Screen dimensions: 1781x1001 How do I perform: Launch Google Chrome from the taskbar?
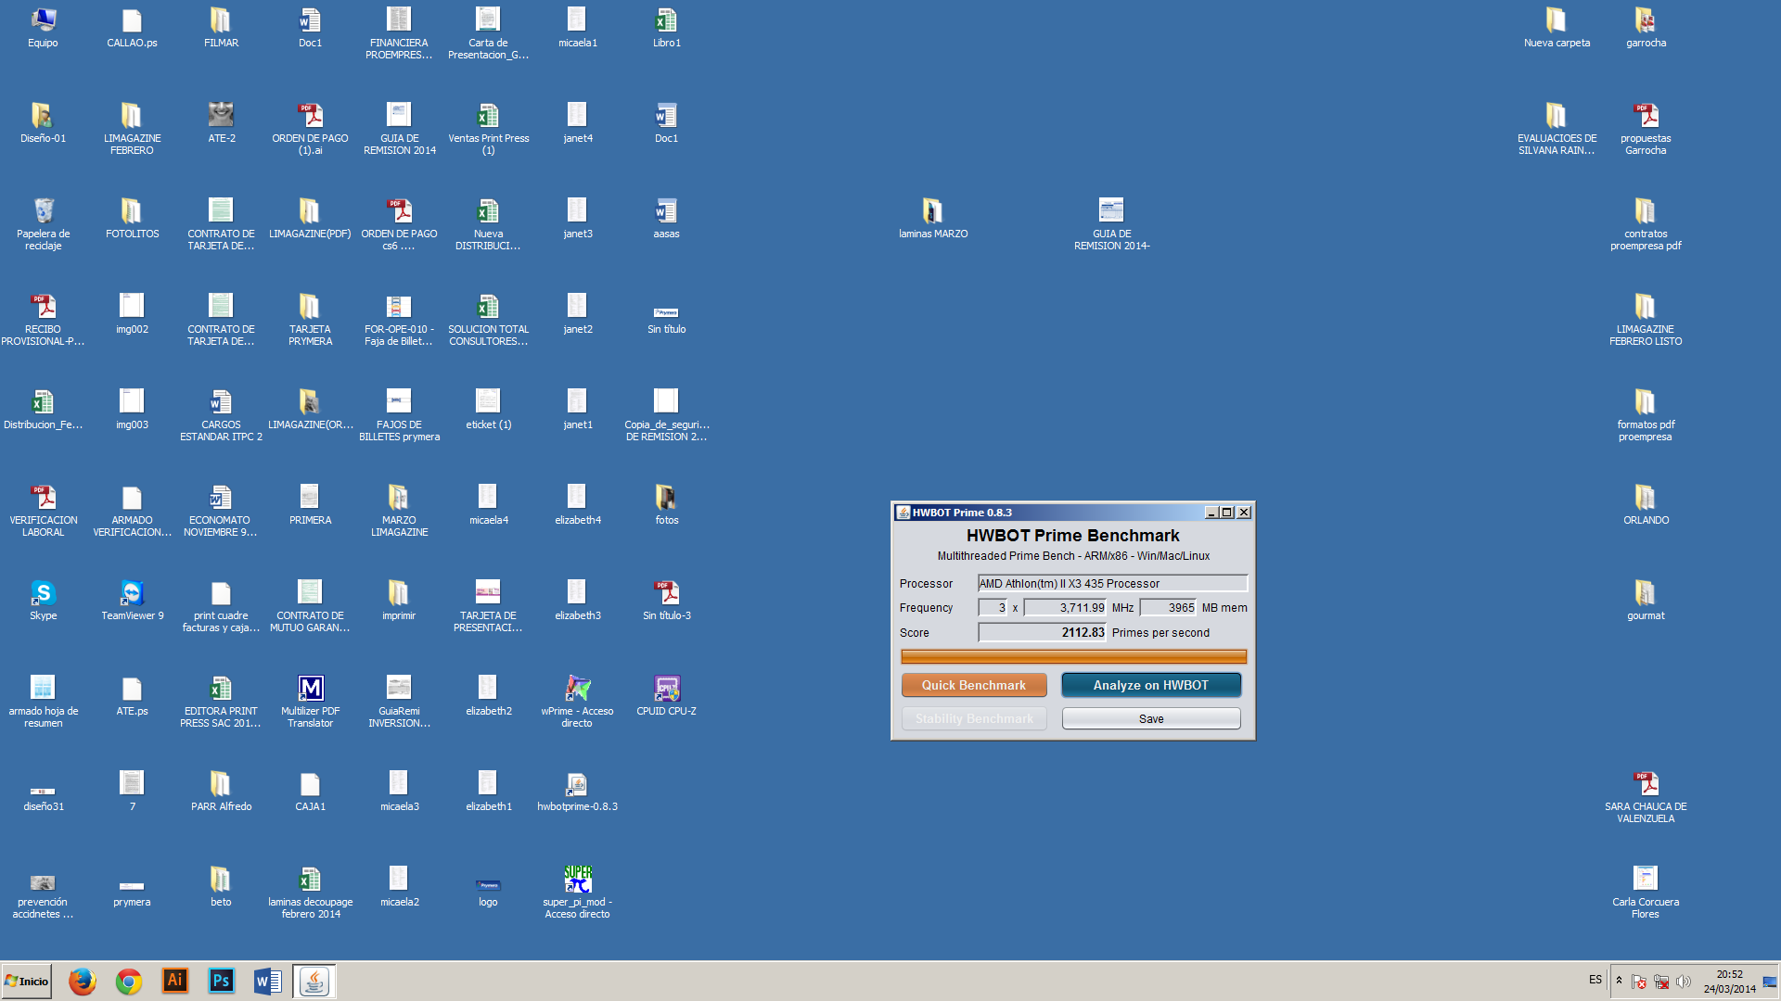click(x=129, y=981)
